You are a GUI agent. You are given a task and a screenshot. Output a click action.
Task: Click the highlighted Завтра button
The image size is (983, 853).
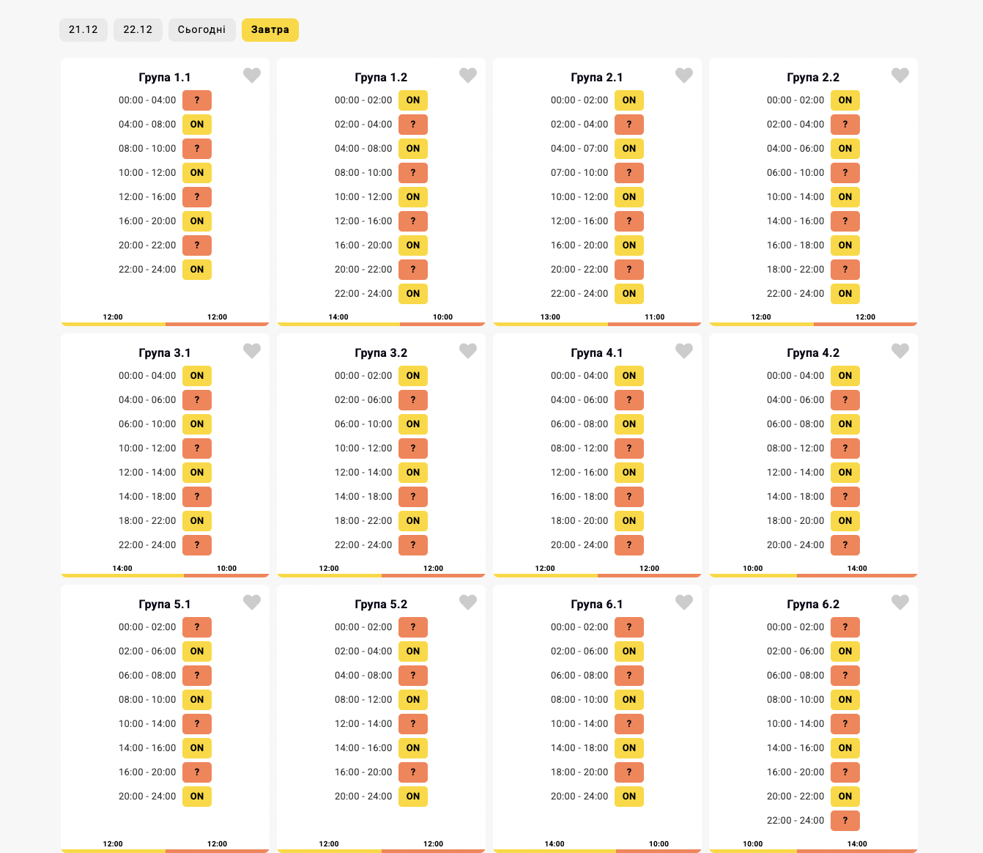pos(270,30)
